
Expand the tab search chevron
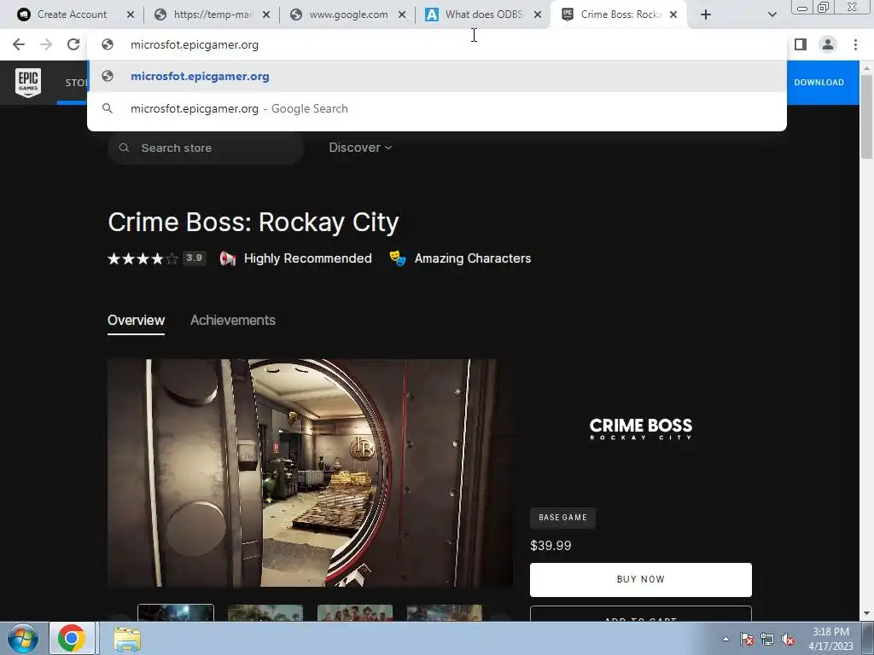[x=772, y=14]
